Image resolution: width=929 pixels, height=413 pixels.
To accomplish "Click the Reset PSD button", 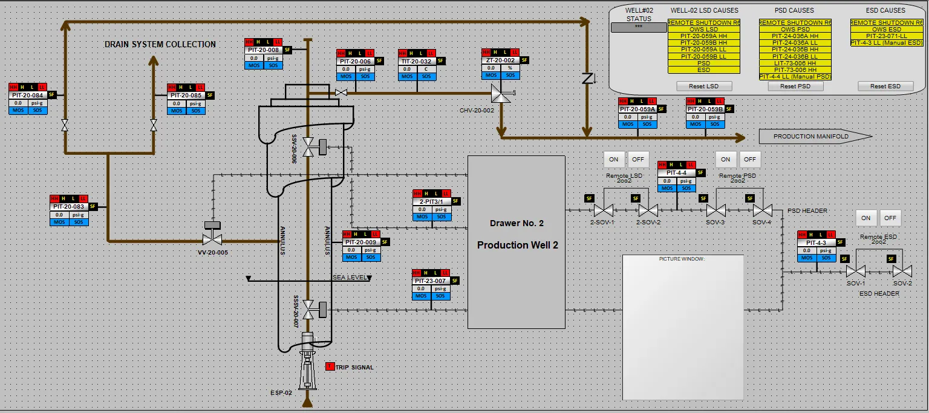I will (796, 86).
